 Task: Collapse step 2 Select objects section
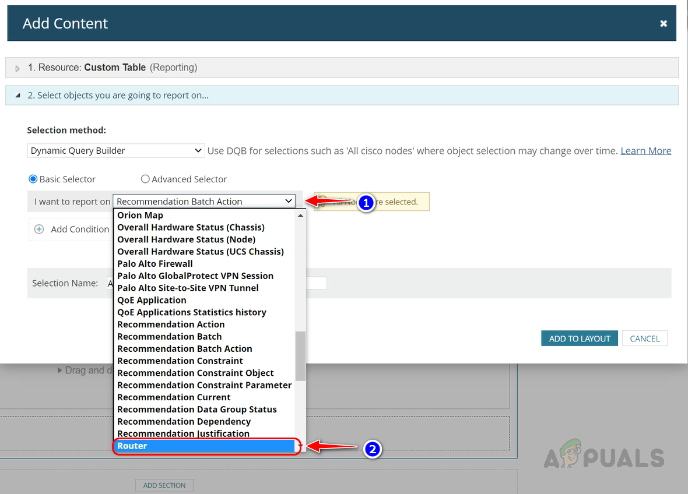[x=18, y=96]
